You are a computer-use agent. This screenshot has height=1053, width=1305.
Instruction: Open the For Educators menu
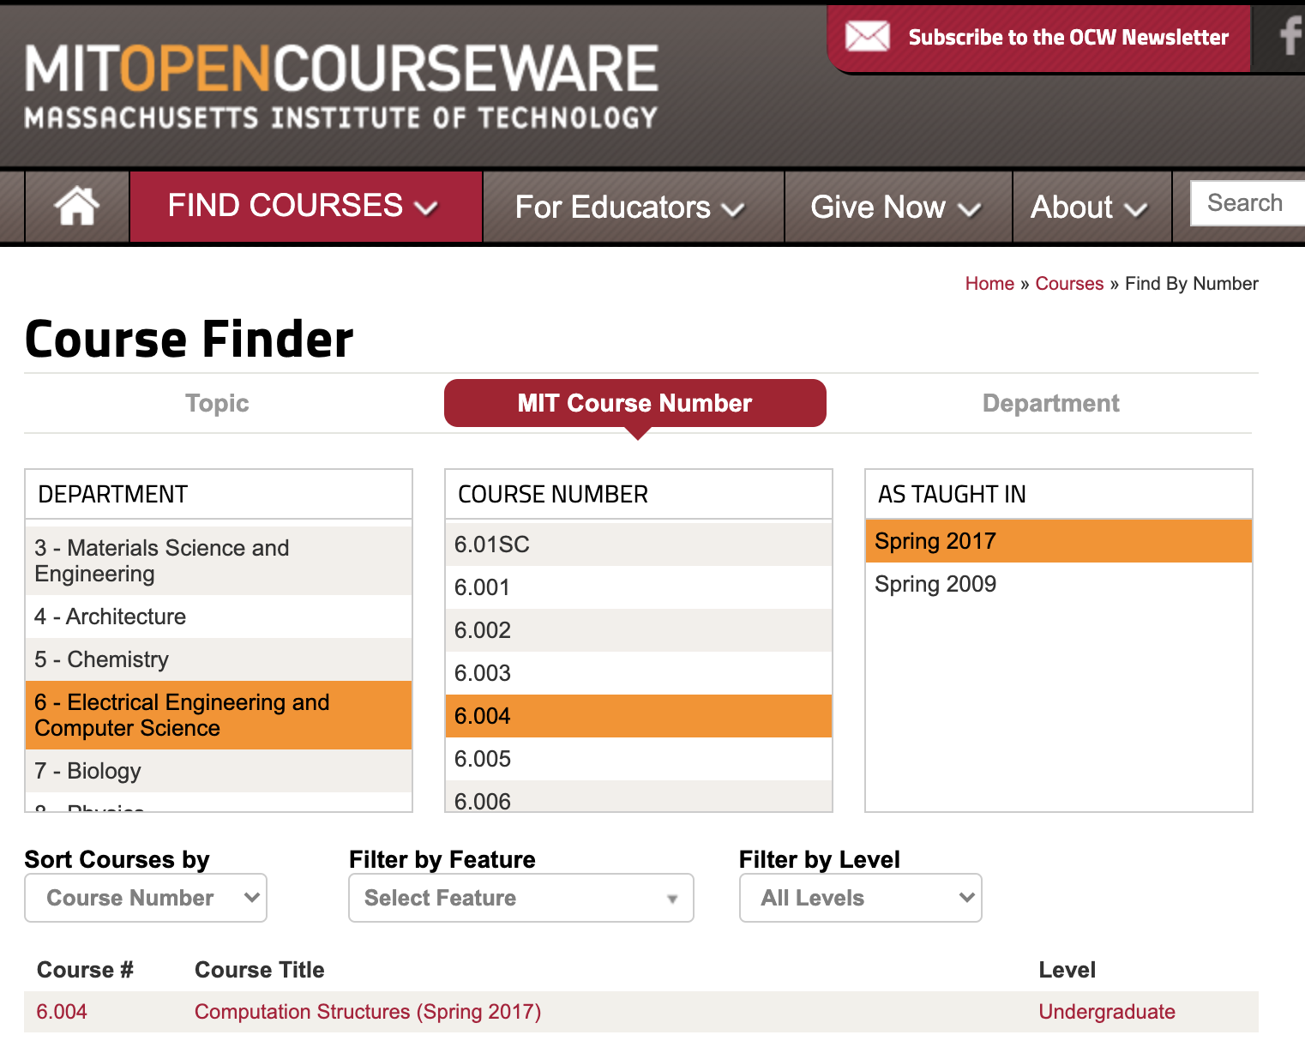point(633,207)
